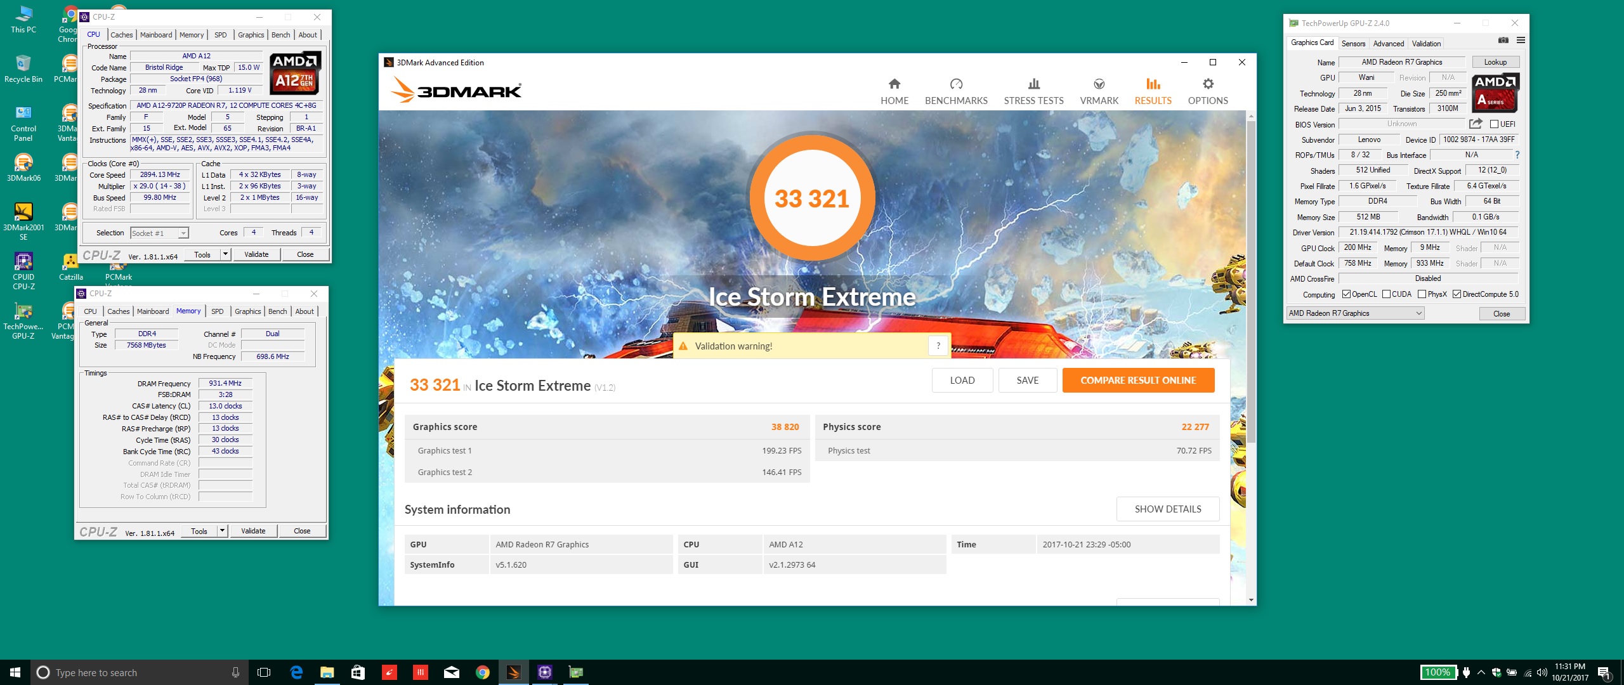The image size is (1624, 685).
Task: Open the Bench tab in CPU-Z Memory window
Action: tap(278, 311)
